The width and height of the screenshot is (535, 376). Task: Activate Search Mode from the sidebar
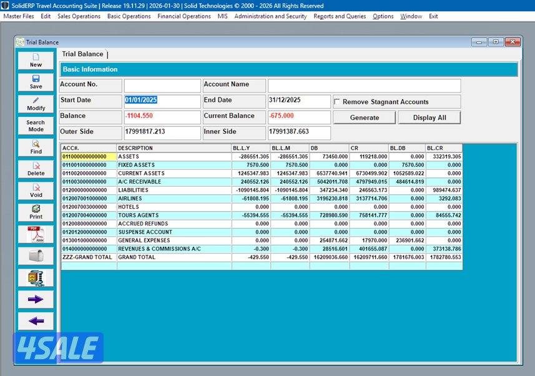[35, 125]
